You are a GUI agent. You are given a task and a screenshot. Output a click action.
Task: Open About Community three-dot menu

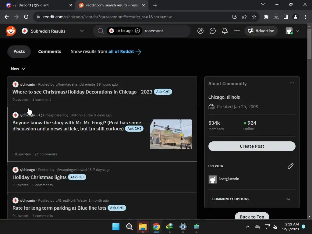pos(292,83)
